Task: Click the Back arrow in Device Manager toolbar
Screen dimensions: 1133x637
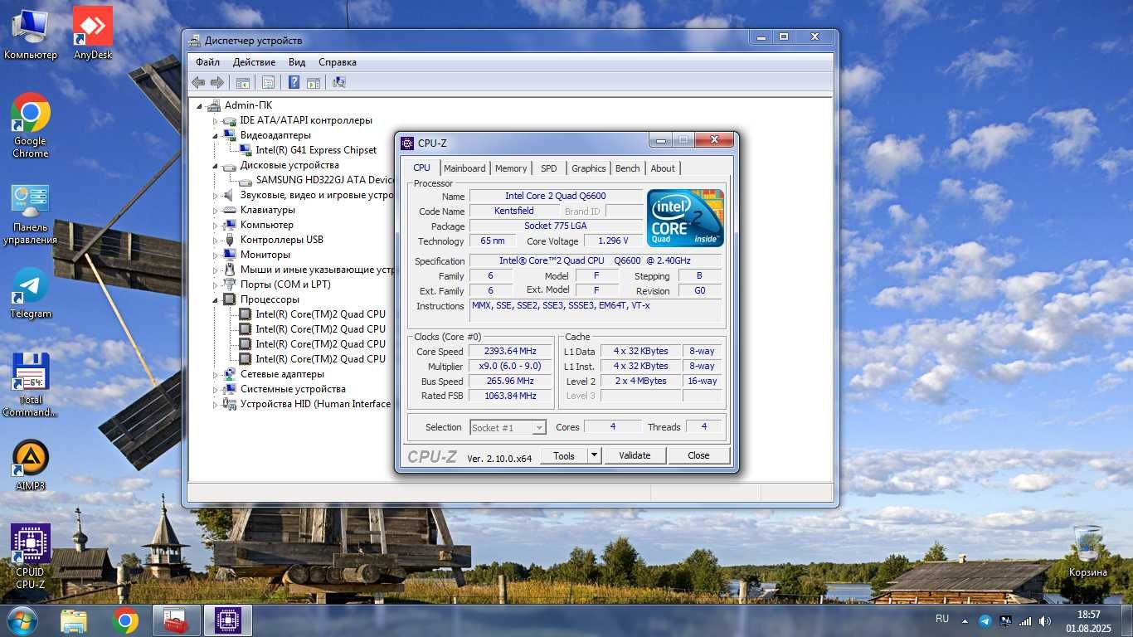Action: (x=198, y=82)
